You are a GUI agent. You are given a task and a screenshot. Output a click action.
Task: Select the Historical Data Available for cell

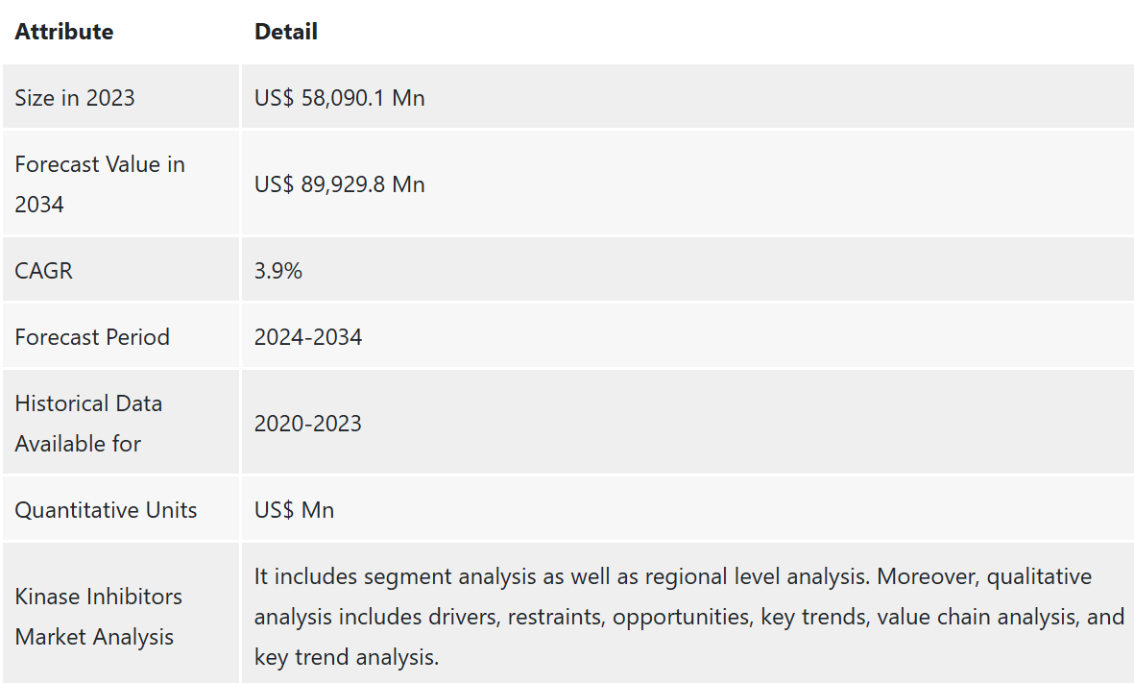(x=121, y=423)
